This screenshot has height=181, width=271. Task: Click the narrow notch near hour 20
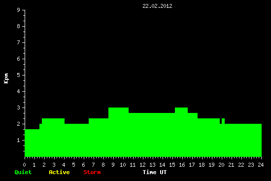click(x=221, y=121)
